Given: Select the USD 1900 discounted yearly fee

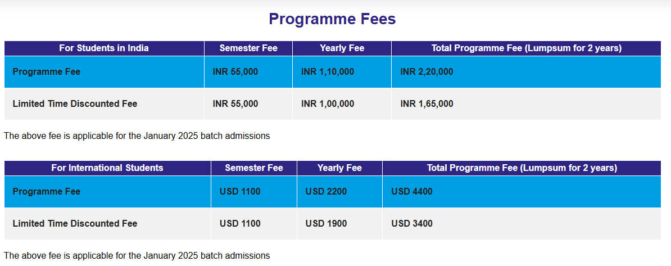Looking at the screenshot, I should (x=326, y=224).
